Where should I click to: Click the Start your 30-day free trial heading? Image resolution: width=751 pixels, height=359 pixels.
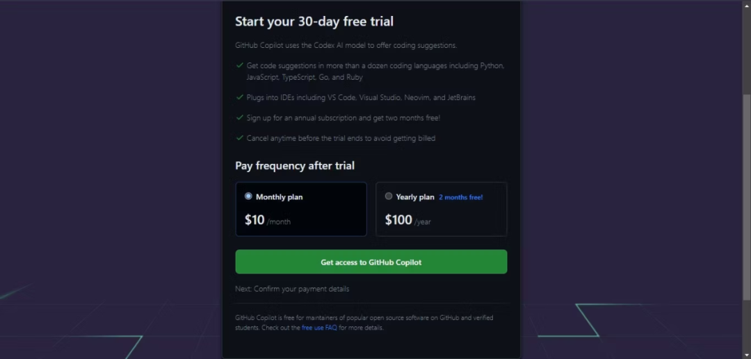click(314, 22)
